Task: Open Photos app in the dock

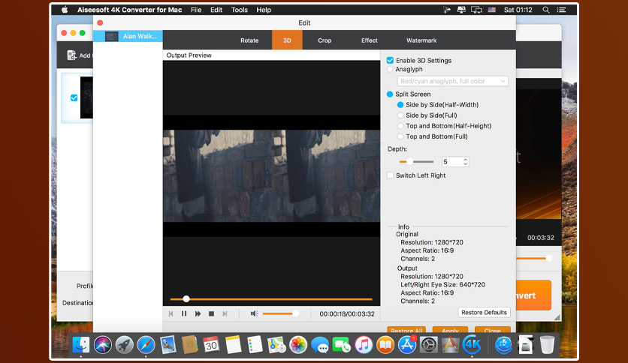Action: click(x=298, y=344)
